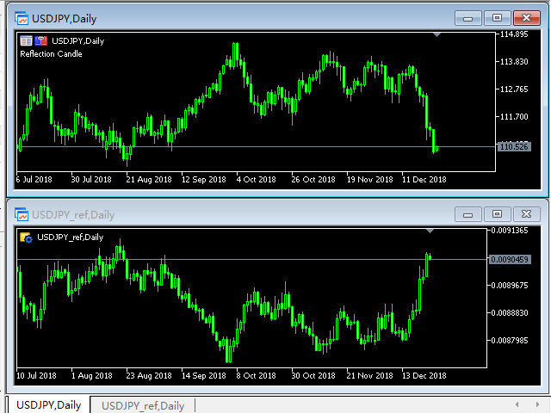Click the USDJPY,Daily chart window icon
The width and height of the screenshot is (551, 413).
click(22, 18)
